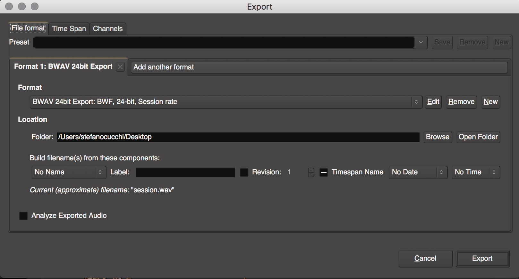The image size is (519, 279).
Task: Enable Analyze Exported Audio checkbox
Action: (23, 216)
